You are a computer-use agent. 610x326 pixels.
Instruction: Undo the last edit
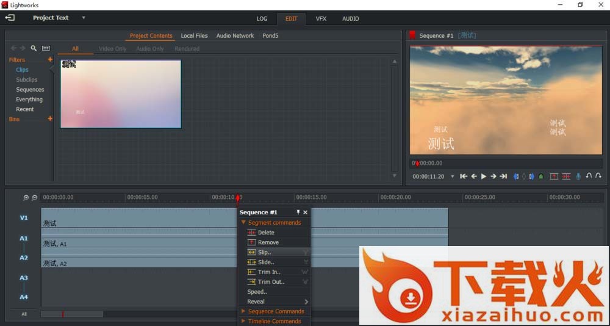tap(589, 176)
